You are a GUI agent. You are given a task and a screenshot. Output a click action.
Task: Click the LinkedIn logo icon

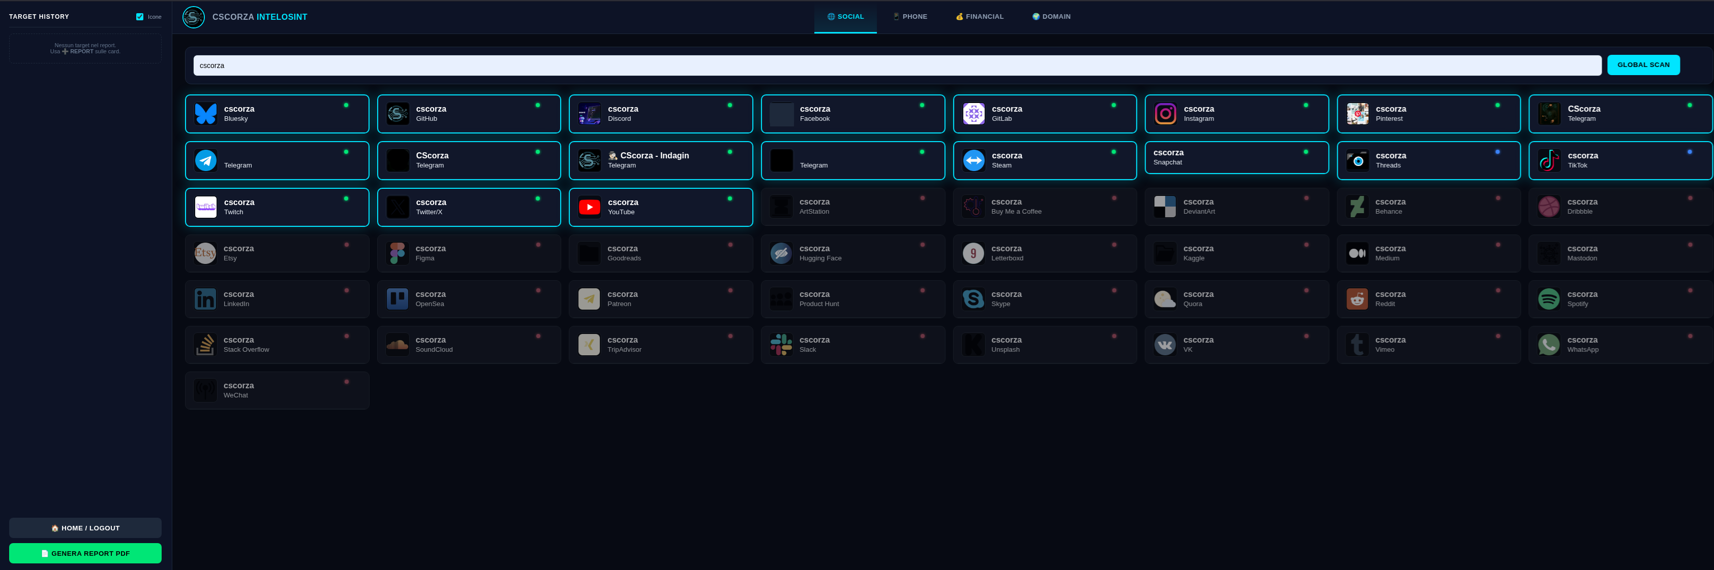click(205, 299)
